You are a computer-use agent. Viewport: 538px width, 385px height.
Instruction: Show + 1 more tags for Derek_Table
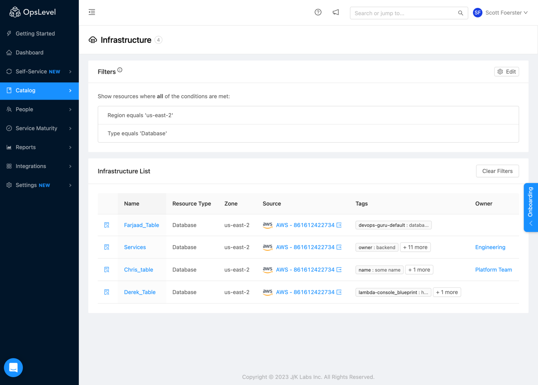point(447,292)
